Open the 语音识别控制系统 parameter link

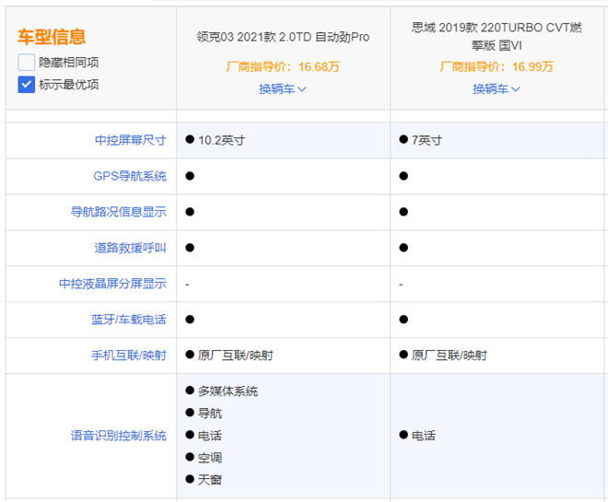click(x=119, y=436)
